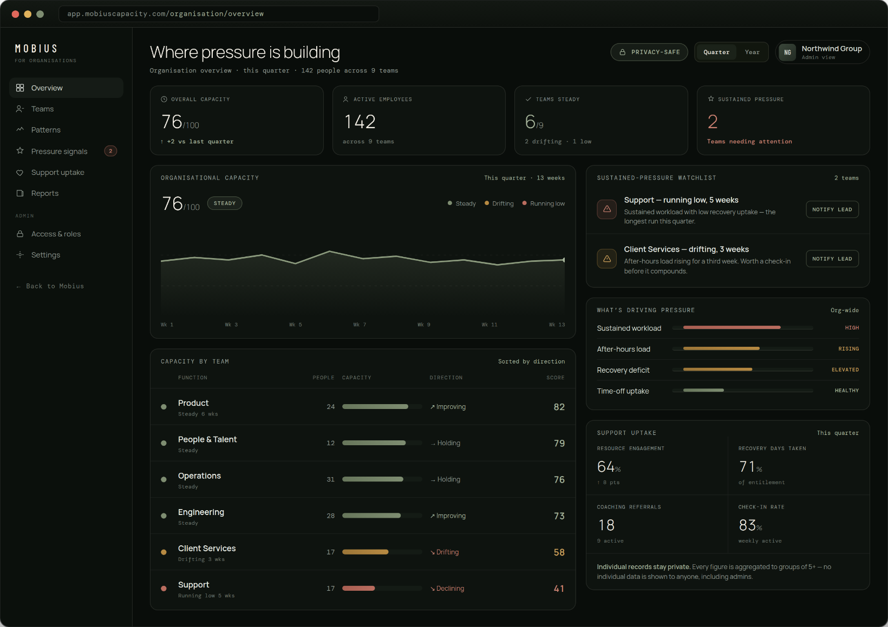Toggle the Drifting legend in capacity chart

pyautogui.click(x=499, y=203)
